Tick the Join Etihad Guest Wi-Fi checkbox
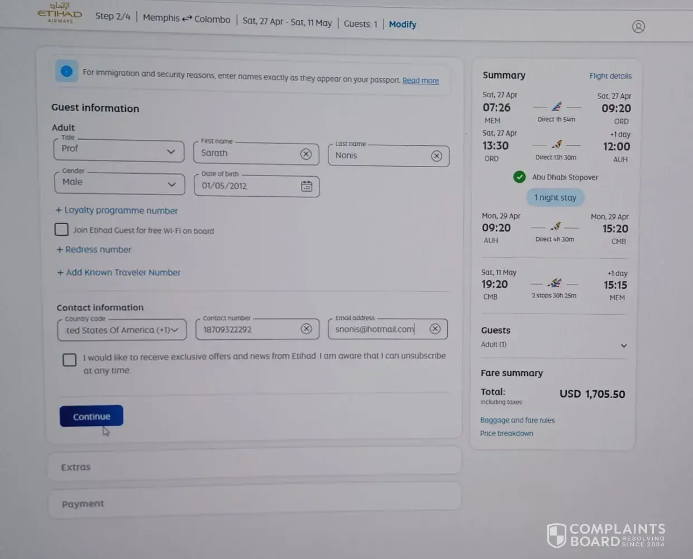The height and width of the screenshot is (559, 693). pos(61,229)
